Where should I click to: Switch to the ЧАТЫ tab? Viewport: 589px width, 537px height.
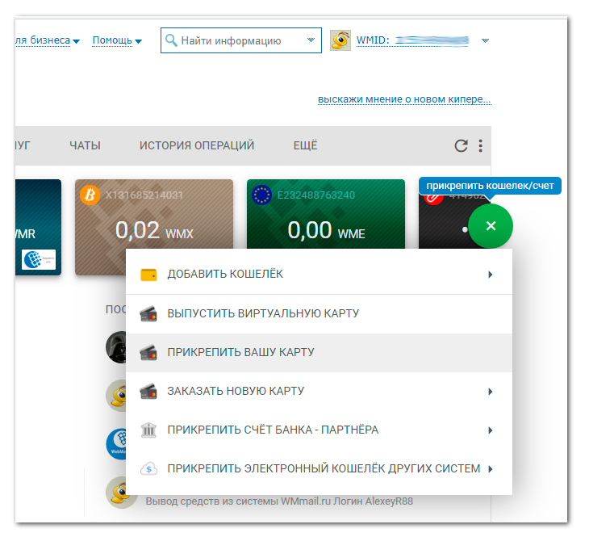tap(85, 145)
